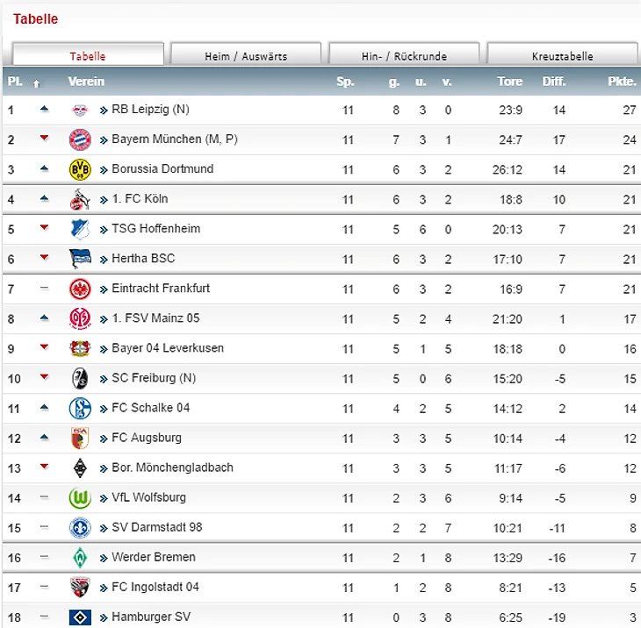The width and height of the screenshot is (641, 628).
Task: Switch to the Heim / Auswärts tab
Action: [x=246, y=54]
